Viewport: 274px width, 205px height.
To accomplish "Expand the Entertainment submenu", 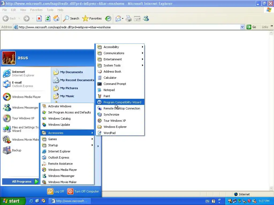I will click(x=120, y=59).
